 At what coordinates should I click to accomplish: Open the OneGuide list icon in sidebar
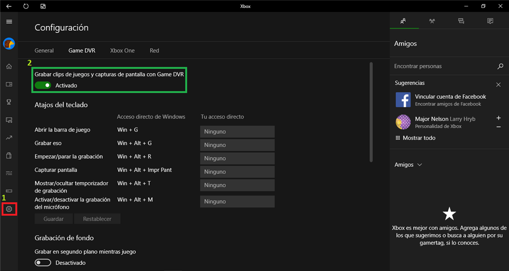9,173
